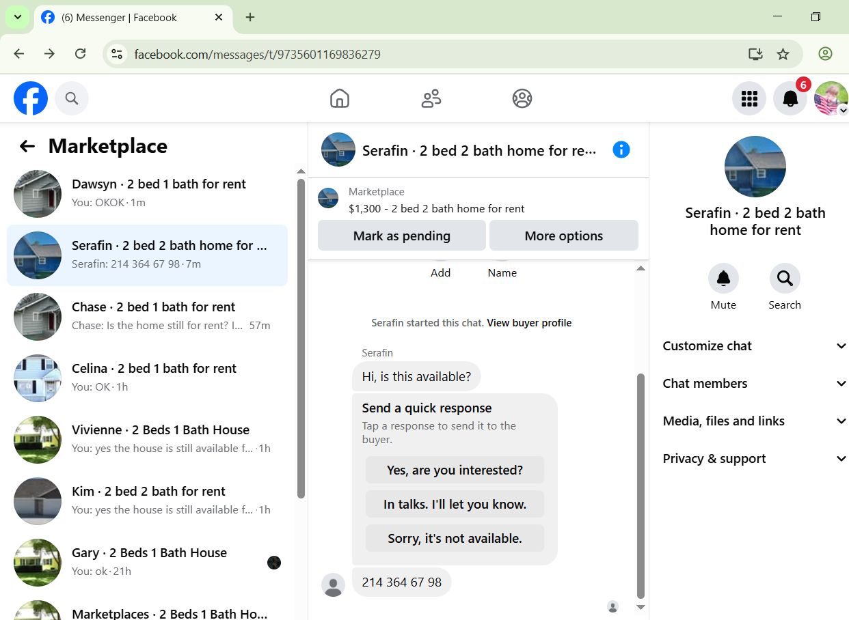Open the browser profile icon

tap(825, 54)
